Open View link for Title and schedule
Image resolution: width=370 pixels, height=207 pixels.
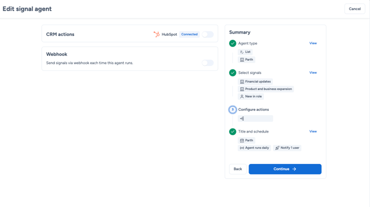313,131
